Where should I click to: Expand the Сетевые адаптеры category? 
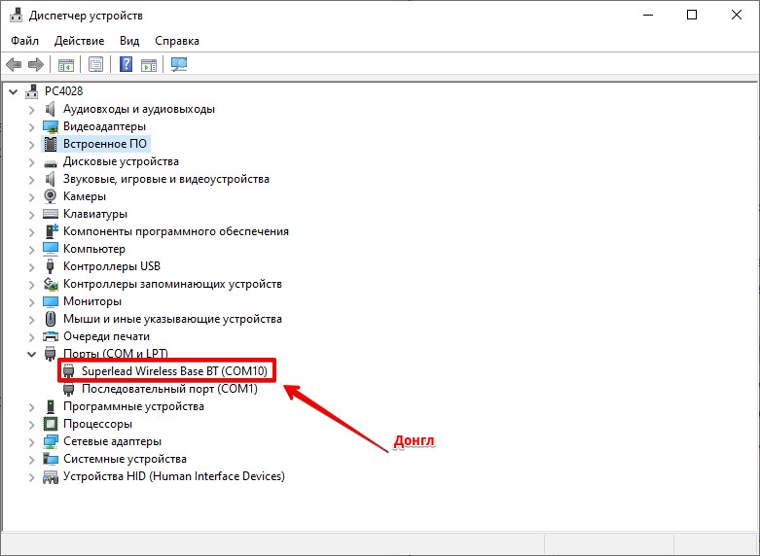(x=31, y=441)
